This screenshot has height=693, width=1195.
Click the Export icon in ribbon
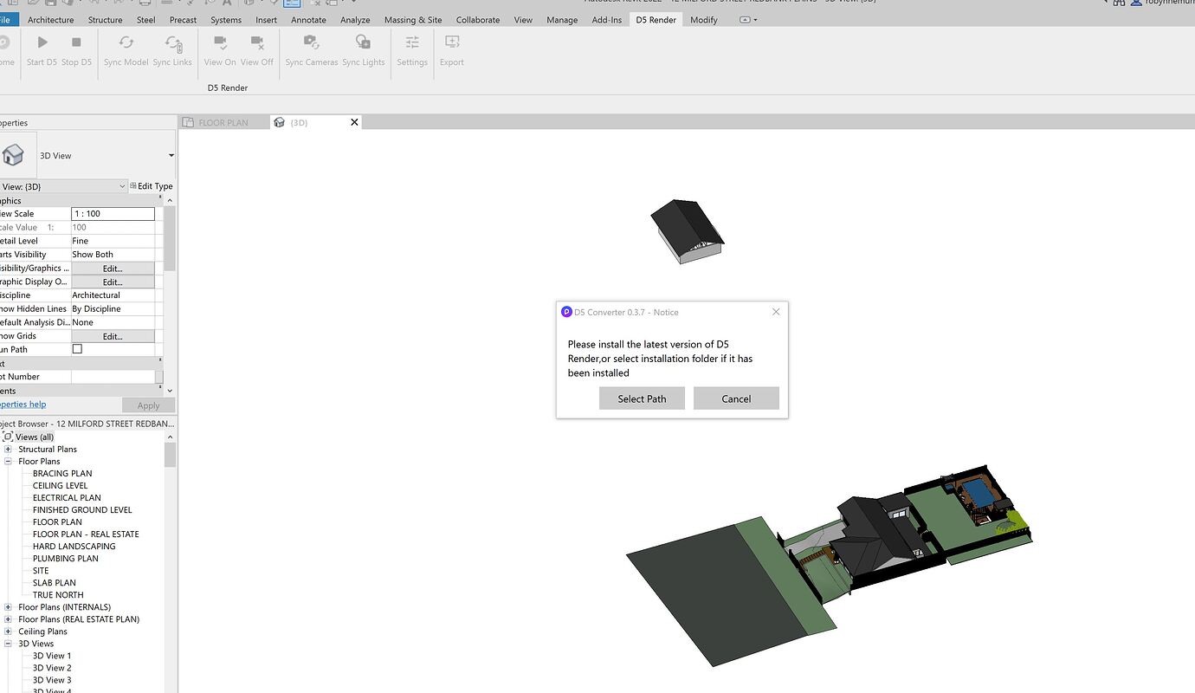[x=452, y=42]
